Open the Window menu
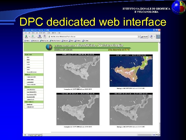The width and height of the screenshot is (186, 140). tap(54, 33)
